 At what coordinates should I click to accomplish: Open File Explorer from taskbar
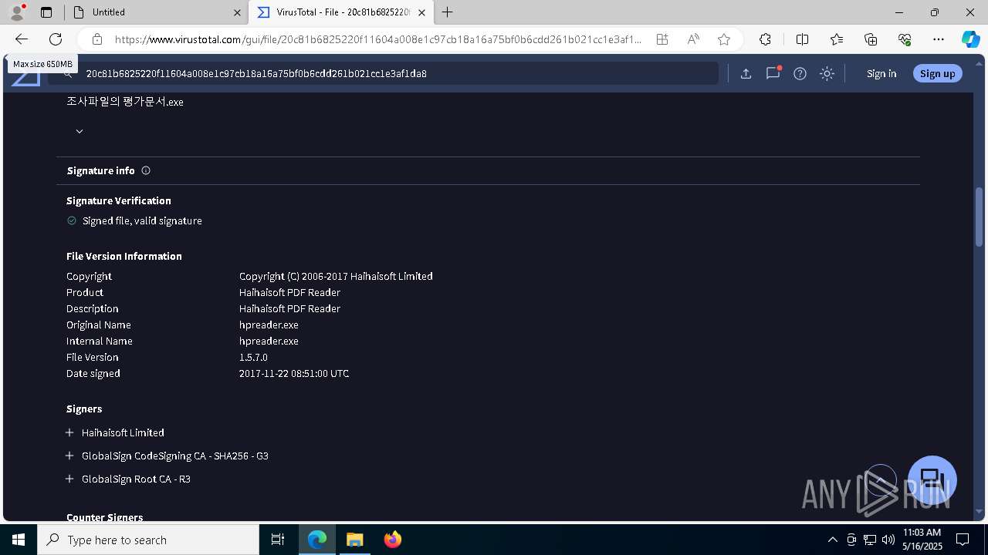pos(354,540)
